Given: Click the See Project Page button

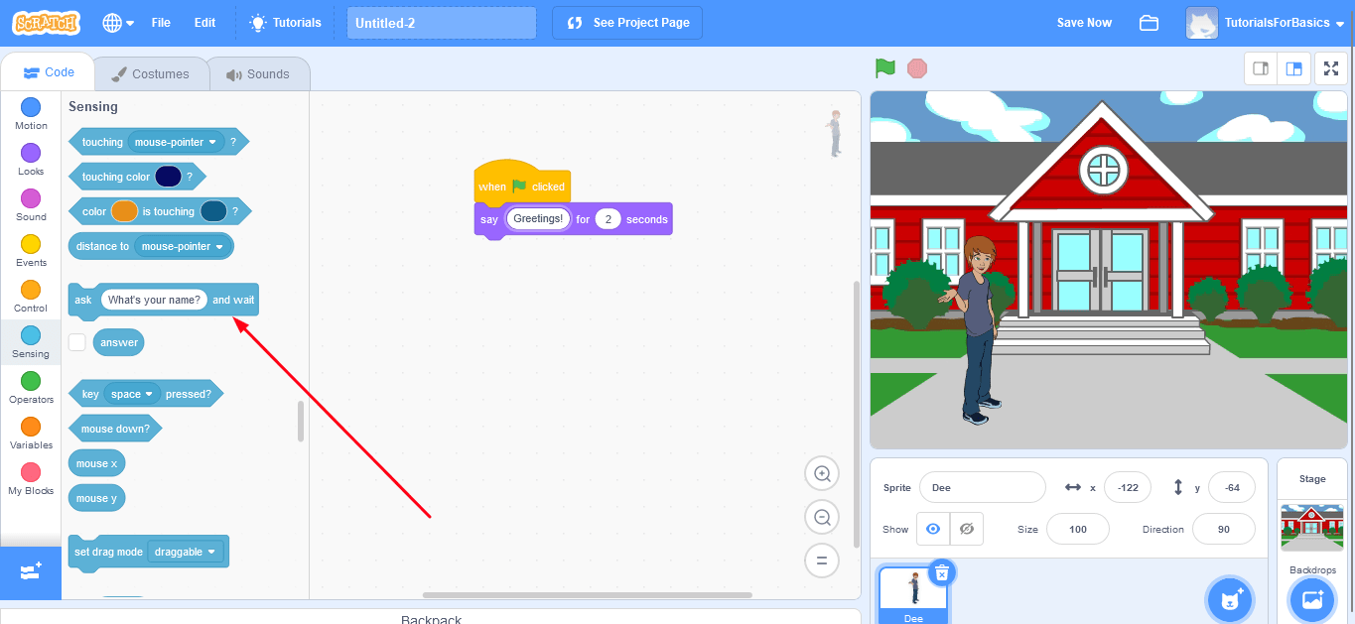Looking at the screenshot, I should (x=627, y=23).
